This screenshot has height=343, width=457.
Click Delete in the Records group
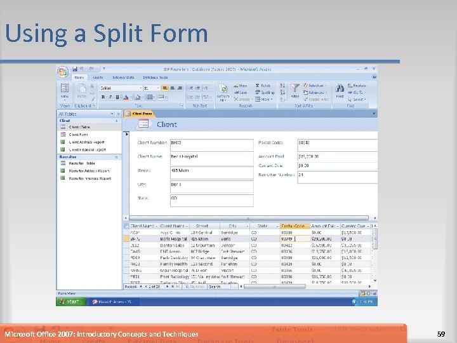pos(242,100)
